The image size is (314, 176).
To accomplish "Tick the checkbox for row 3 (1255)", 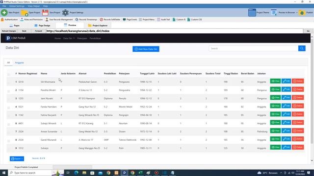I will coord(9,99).
